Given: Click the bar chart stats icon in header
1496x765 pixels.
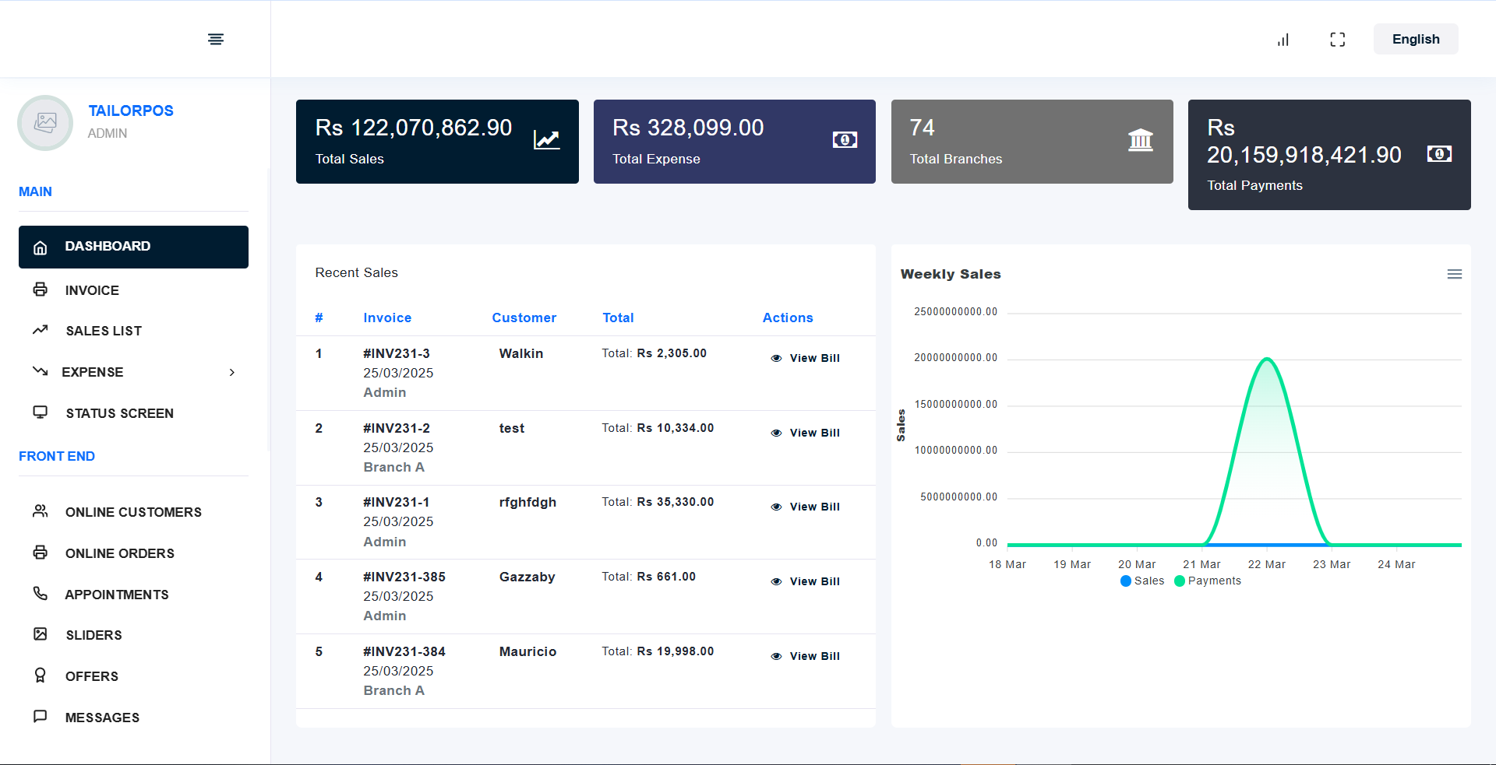Looking at the screenshot, I should coord(1283,40).
